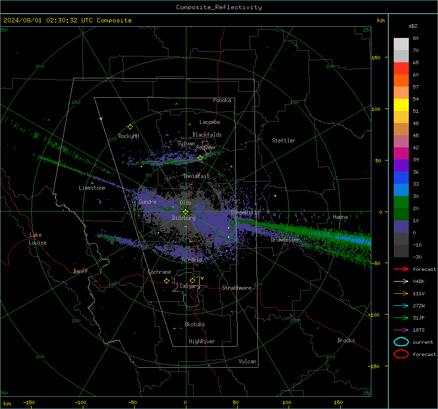The height and width of the screenshot is (409, 438).
Task: Pick the blue swatch between 36 and 33 dBZ
Action: coord(401,178)
